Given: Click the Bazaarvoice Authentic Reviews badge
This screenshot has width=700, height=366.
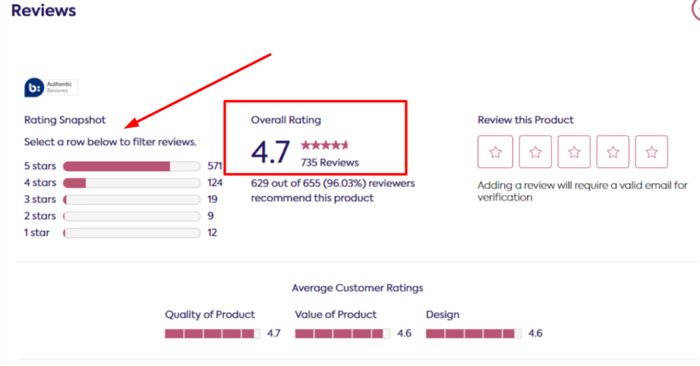Looking at the screenshot, I should [51, 87].
